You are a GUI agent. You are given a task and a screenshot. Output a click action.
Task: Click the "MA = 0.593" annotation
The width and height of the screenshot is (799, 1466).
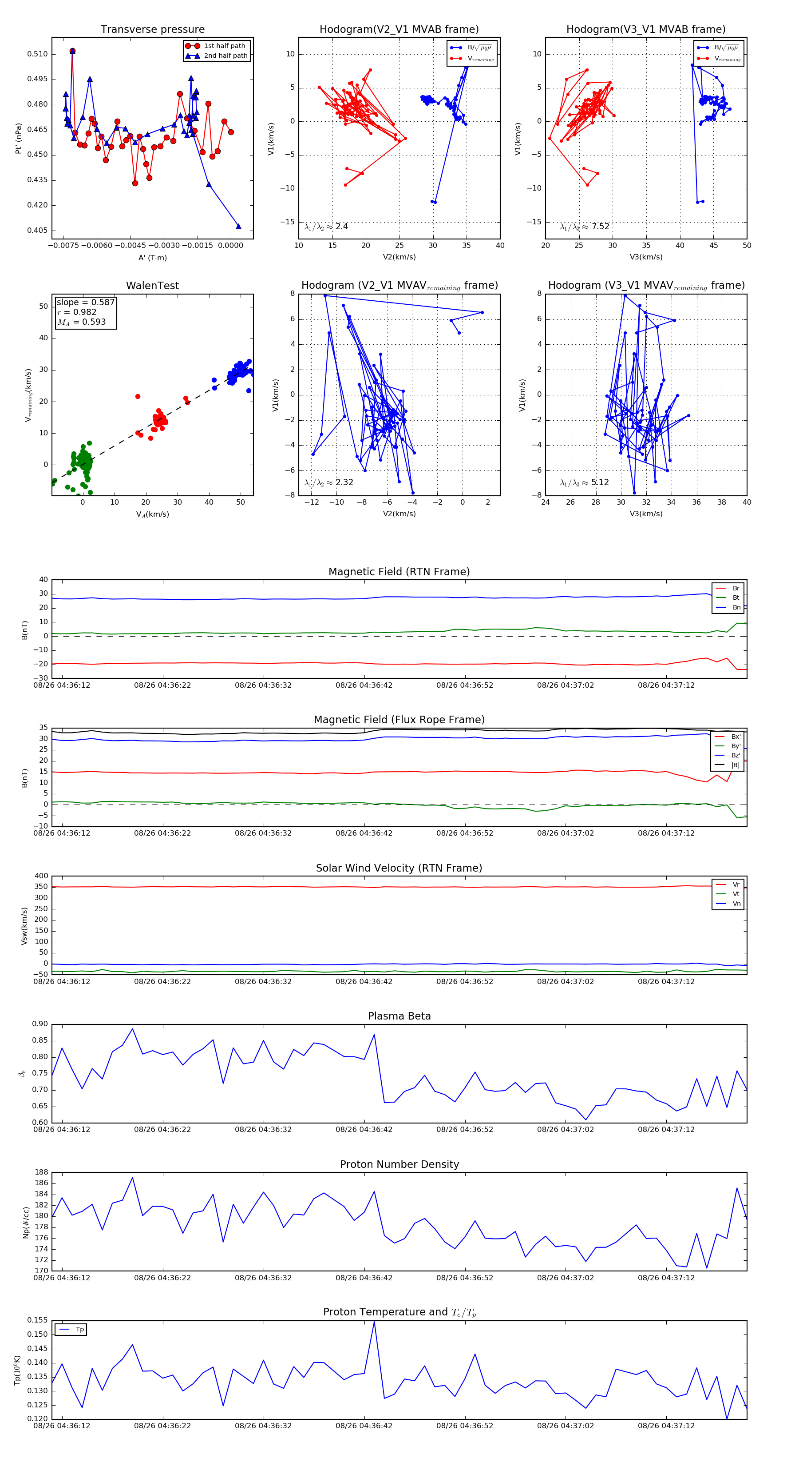(81, 322)
